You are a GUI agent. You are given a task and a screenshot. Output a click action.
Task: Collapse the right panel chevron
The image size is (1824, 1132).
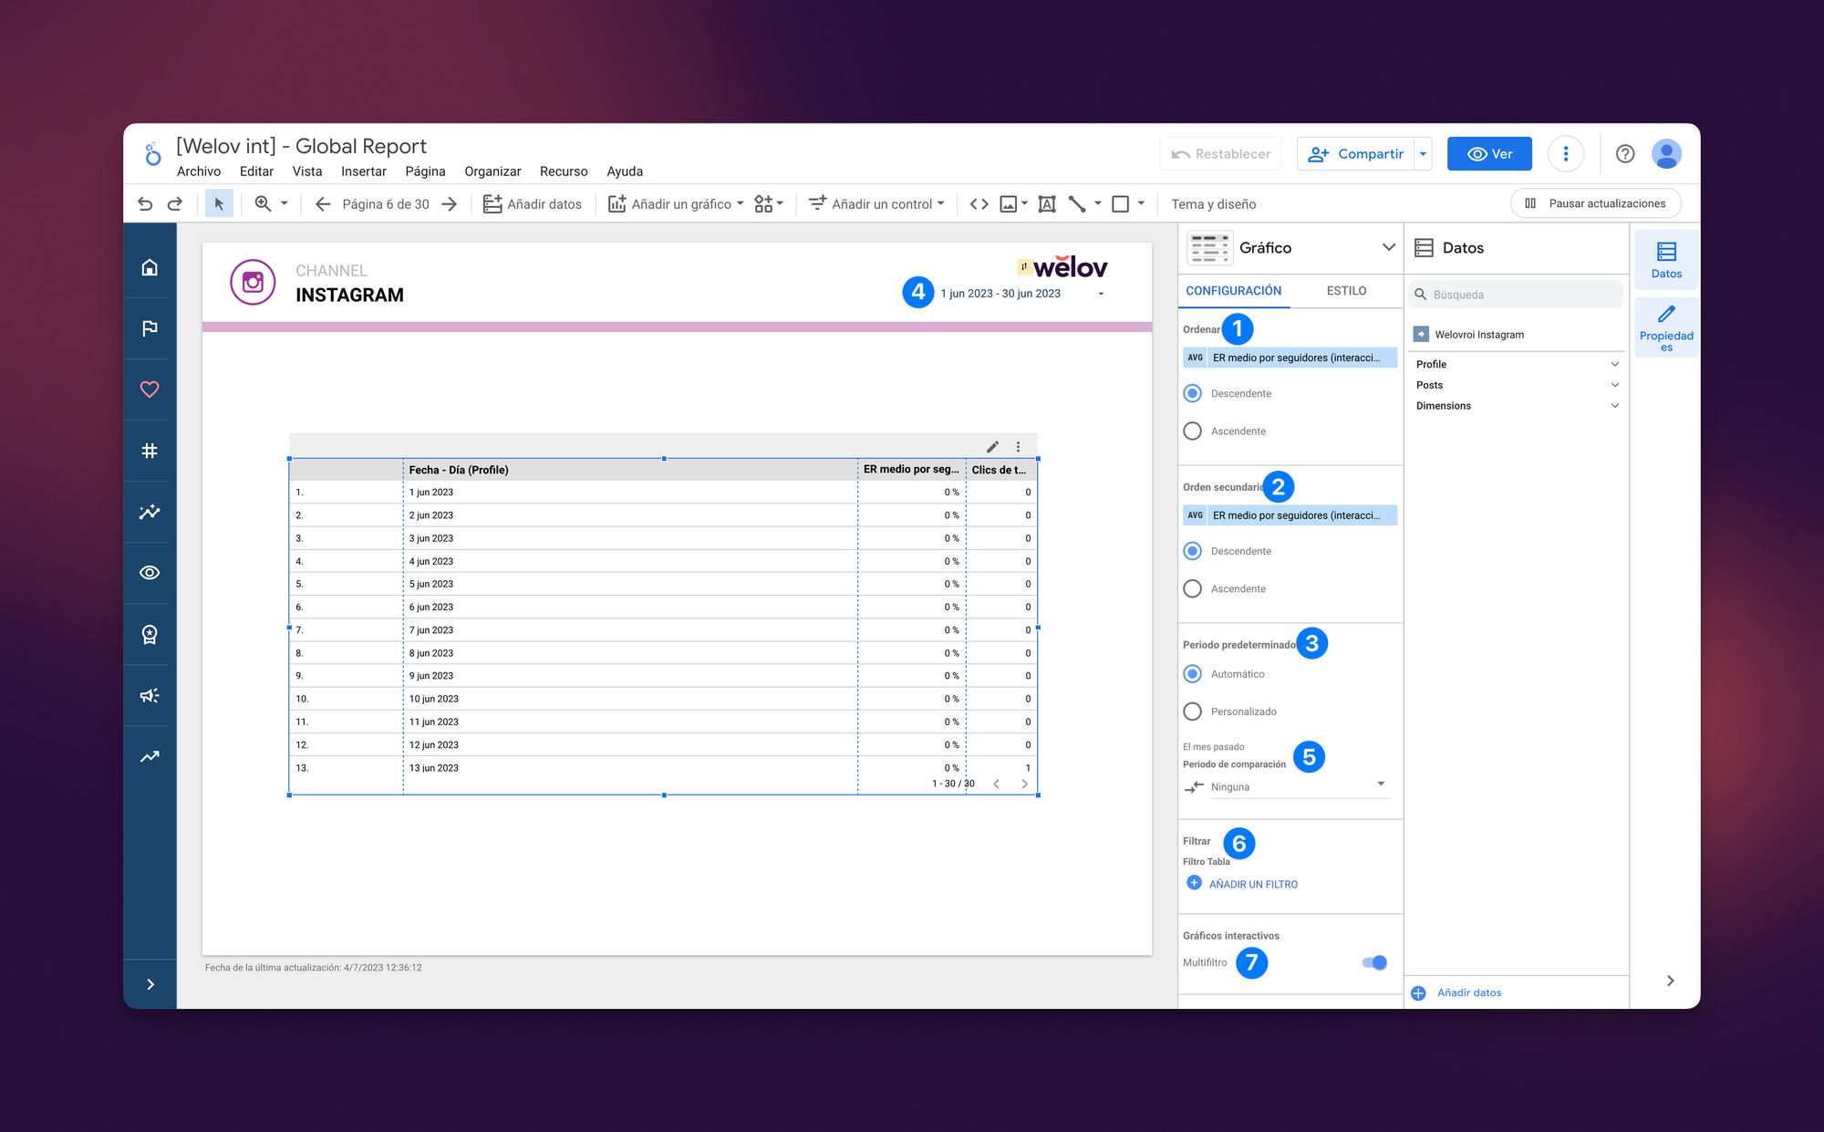(1670, 981)
